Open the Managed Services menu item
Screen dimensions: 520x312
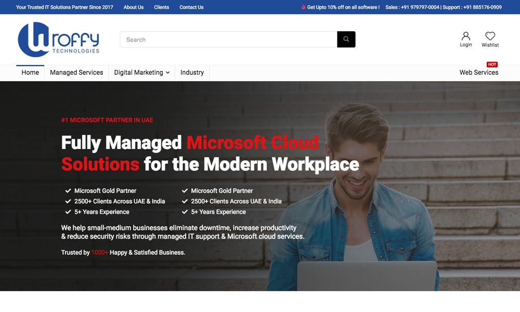[76, 73]
